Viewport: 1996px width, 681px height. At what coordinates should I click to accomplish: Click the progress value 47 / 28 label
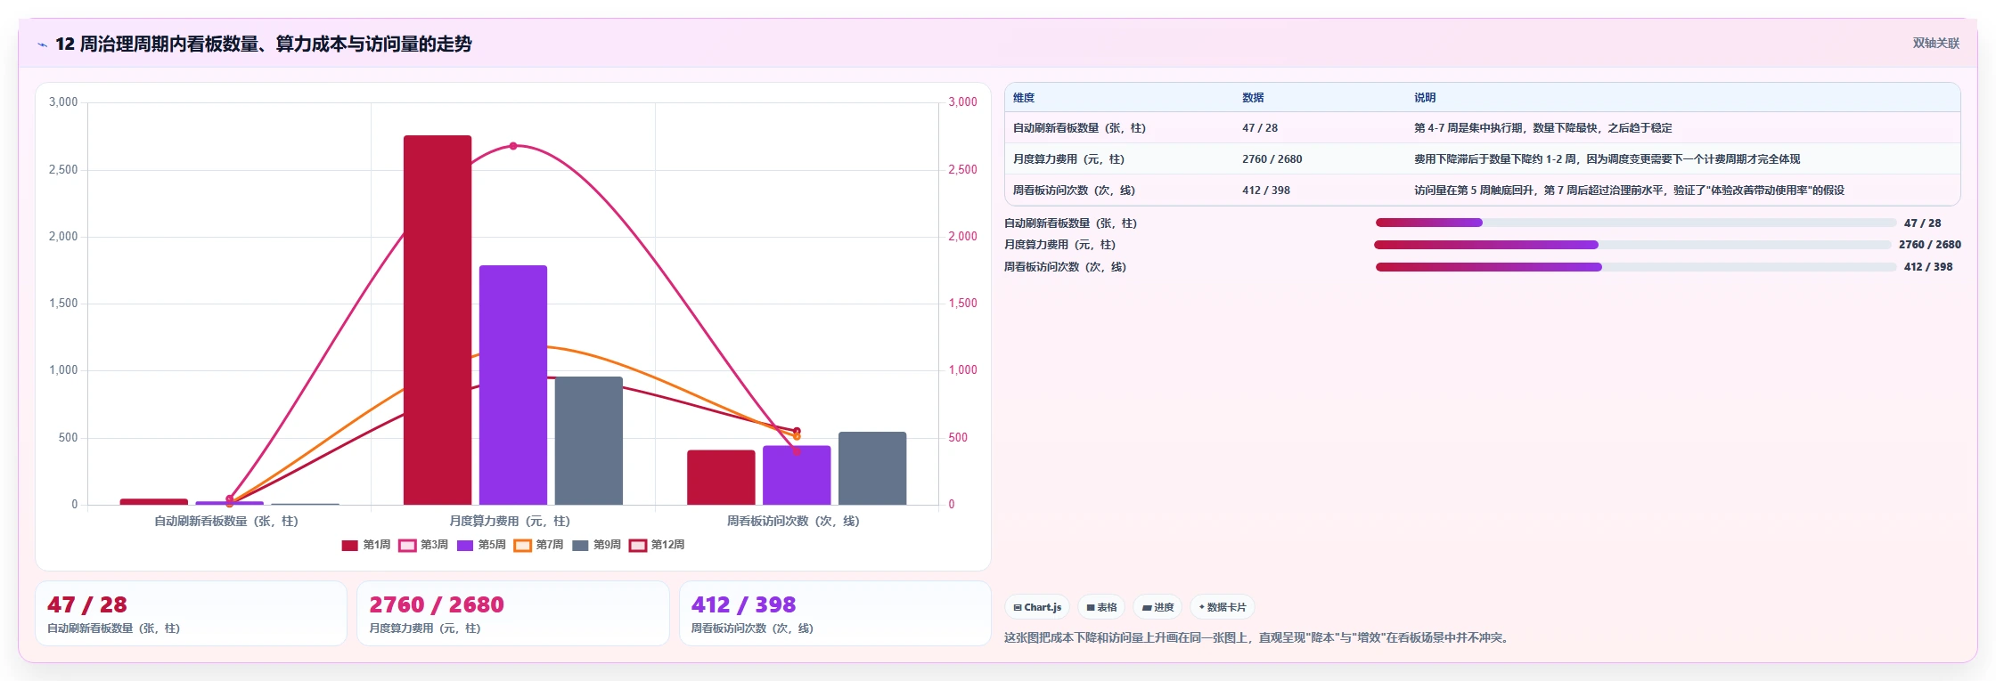(x=1922, y=223)
